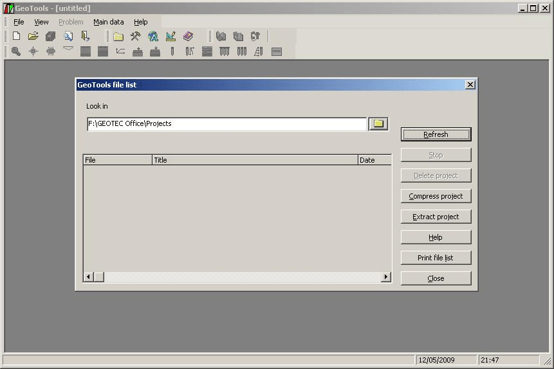The height and width of the screenshot is (369, 554).
Task: Sort list by File column header
Action: click(x=118, y=160)
